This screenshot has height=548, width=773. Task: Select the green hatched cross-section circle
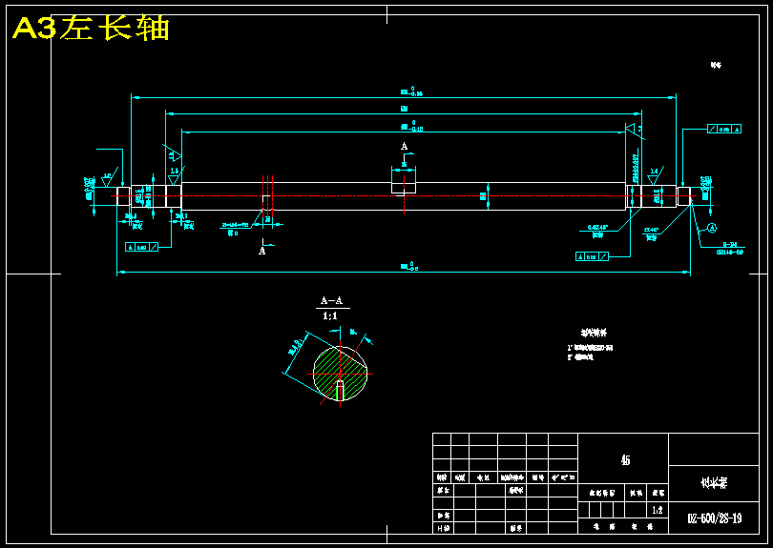(340, 374)
